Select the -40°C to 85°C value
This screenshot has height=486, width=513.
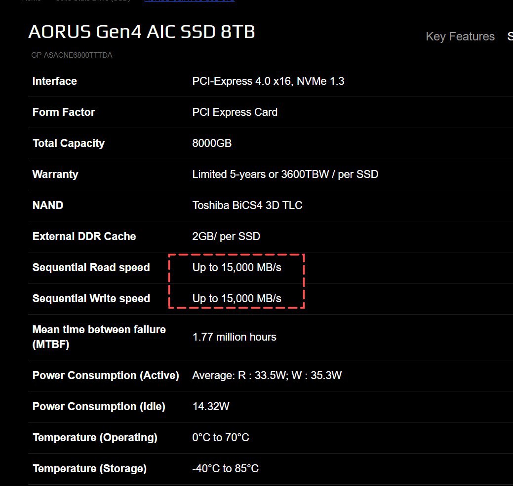click(226, 468)
